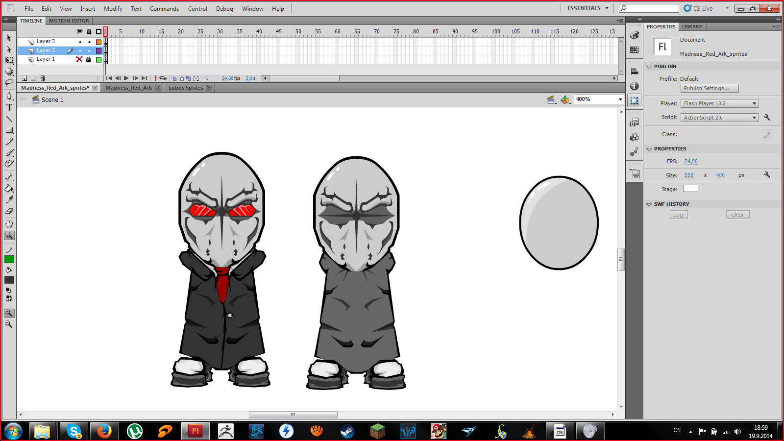Toggle visibility dot of Layer 2

tap(80, 50)
